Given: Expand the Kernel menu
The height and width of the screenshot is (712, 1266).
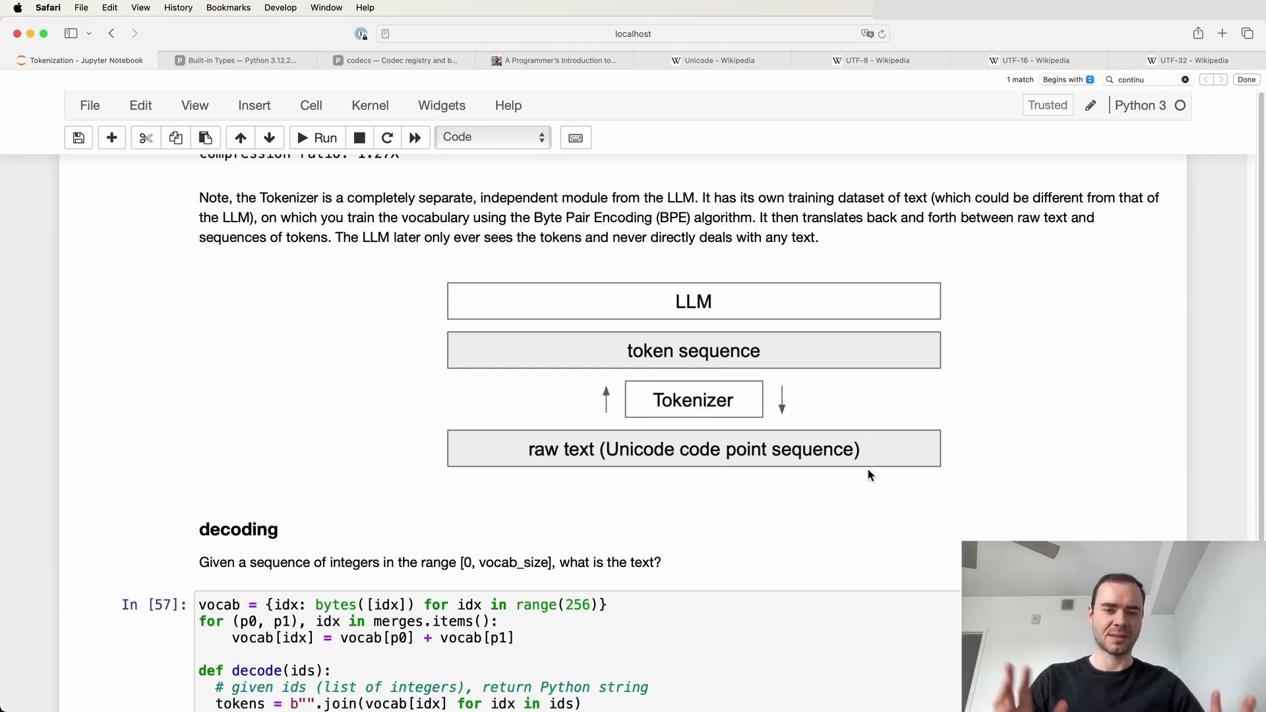Looking at the screenshot, I should click(371, 105).
